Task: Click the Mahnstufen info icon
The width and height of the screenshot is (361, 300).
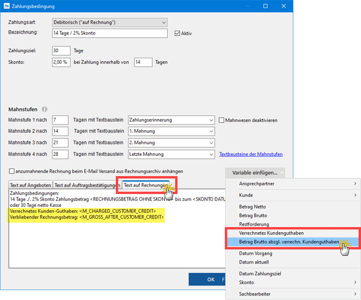Action: pyautogui.click(x=45, y=109)
